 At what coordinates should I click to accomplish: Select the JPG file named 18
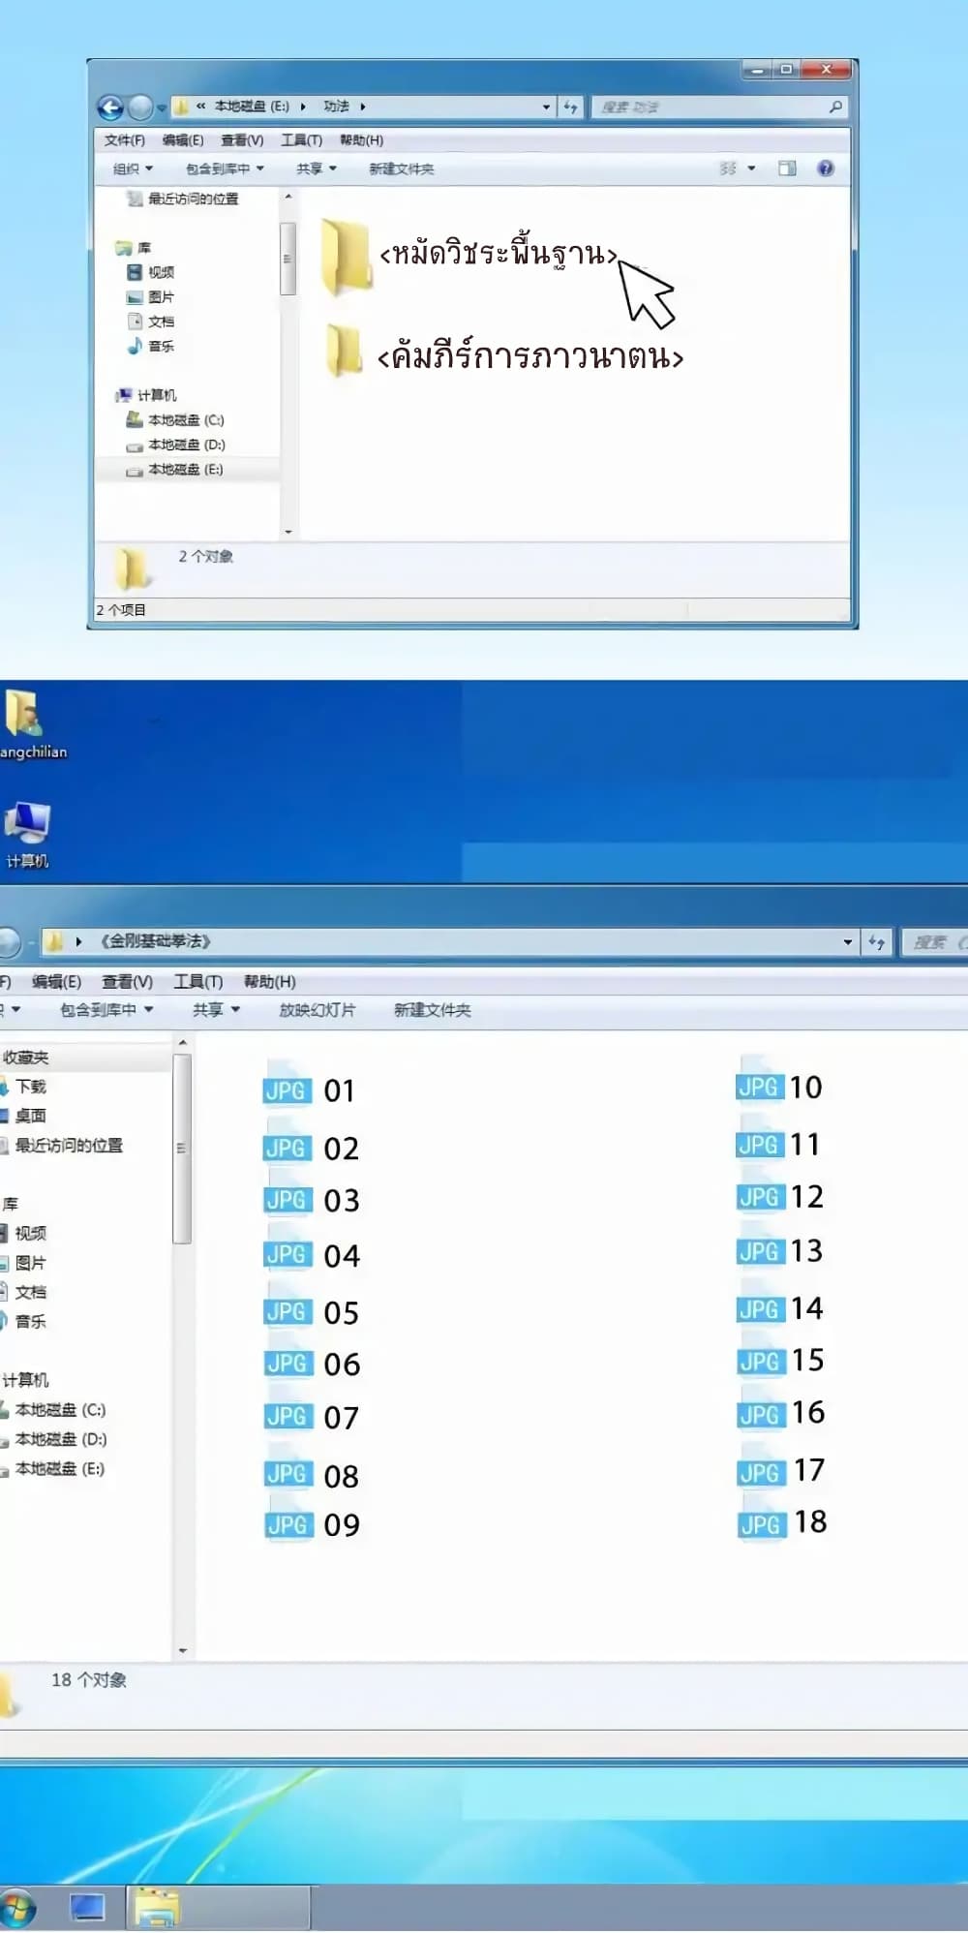(782, 1523)
